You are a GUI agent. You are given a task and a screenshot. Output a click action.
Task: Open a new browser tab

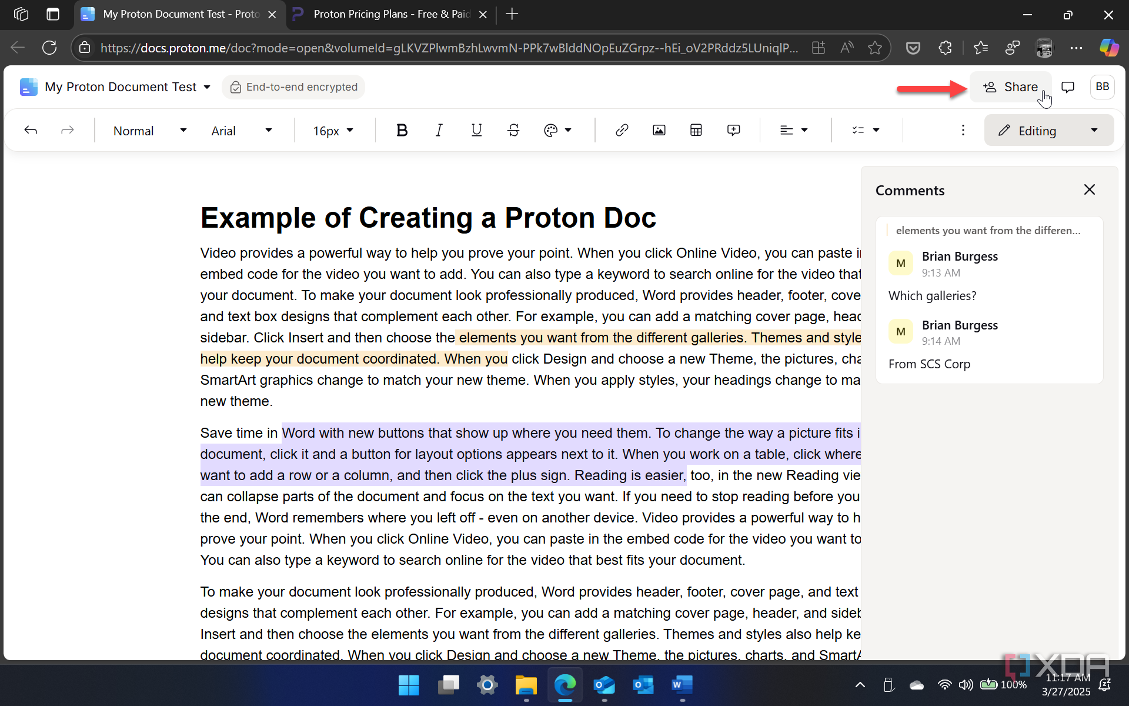[x=512, y=14]
